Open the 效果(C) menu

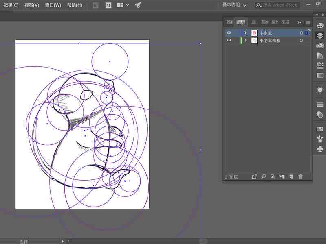11,5
